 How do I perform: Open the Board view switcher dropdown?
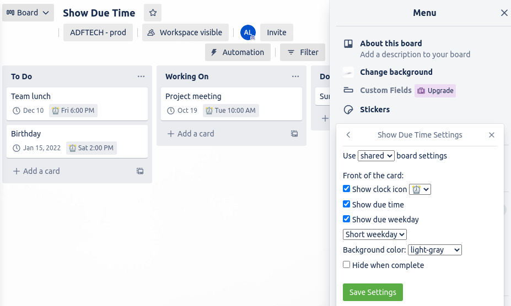pyautogui.click(x=28, y=13)
